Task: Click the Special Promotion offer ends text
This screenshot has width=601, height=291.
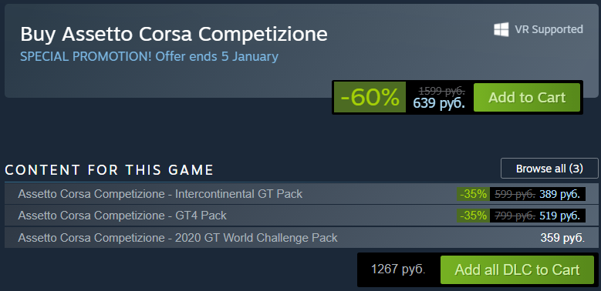Action: point(149,57)
